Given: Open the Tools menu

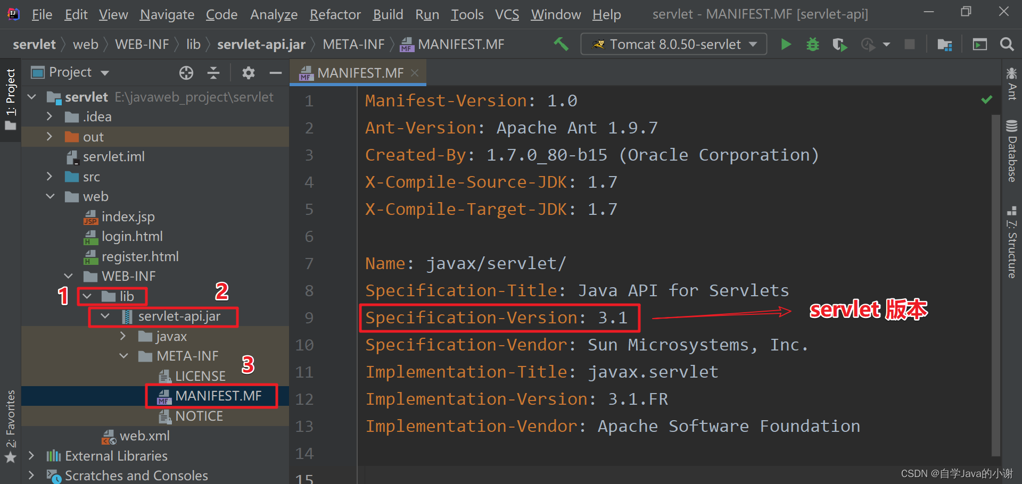Looking at the screenshot, I should (467, 14).
